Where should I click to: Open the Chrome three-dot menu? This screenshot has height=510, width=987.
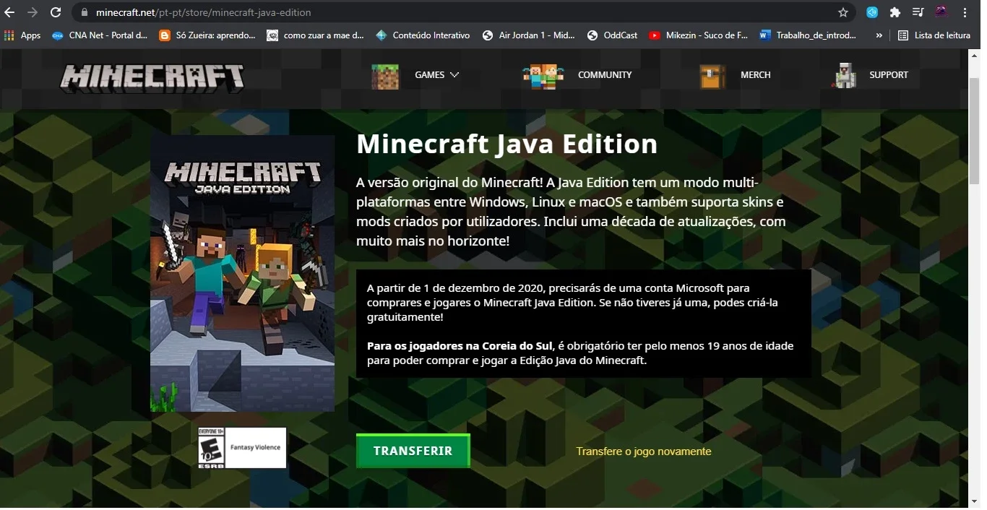pos(965,12)
